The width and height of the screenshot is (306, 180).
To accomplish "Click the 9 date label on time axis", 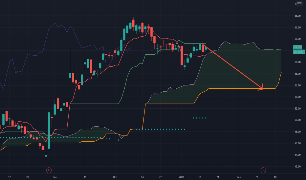I will pos(257,177).
